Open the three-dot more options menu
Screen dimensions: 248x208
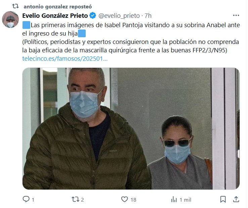[236, 15]
